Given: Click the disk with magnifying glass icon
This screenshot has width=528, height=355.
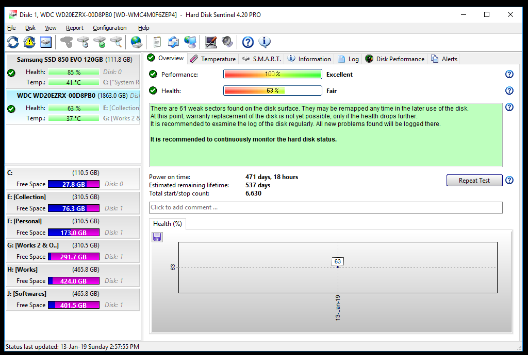Looking at the screenshot, I should tap(116, 42).
